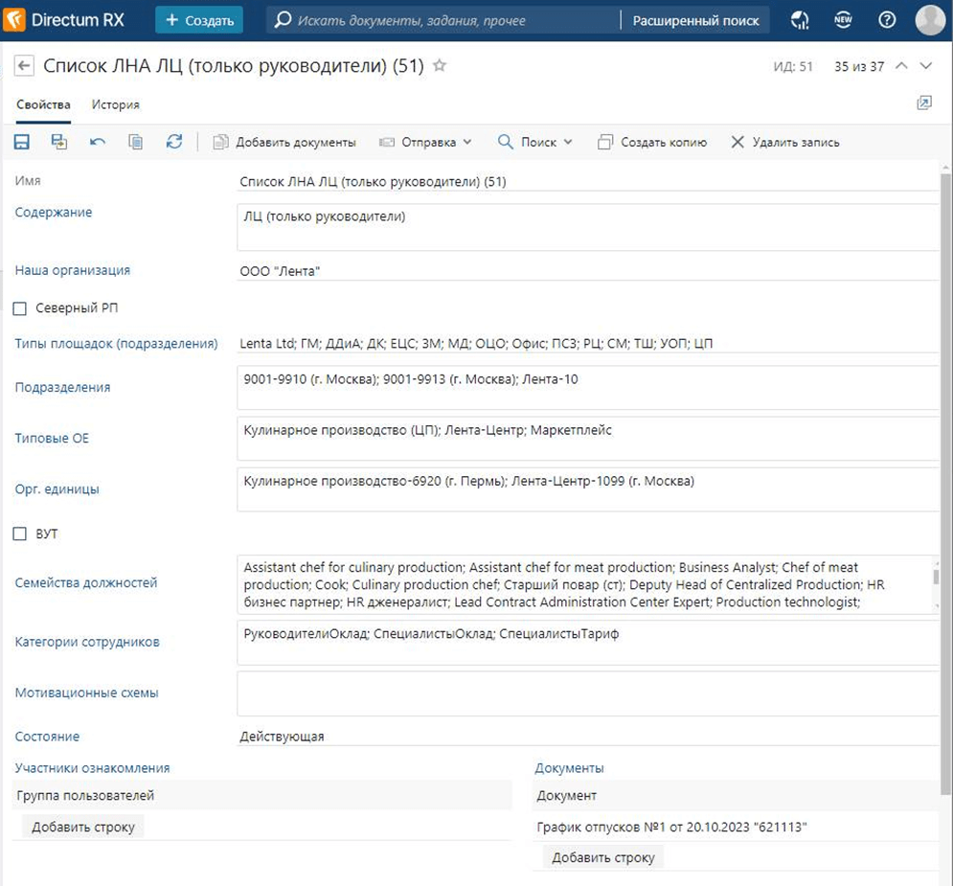Click Создать копию in toolbar

coord(653,142)
